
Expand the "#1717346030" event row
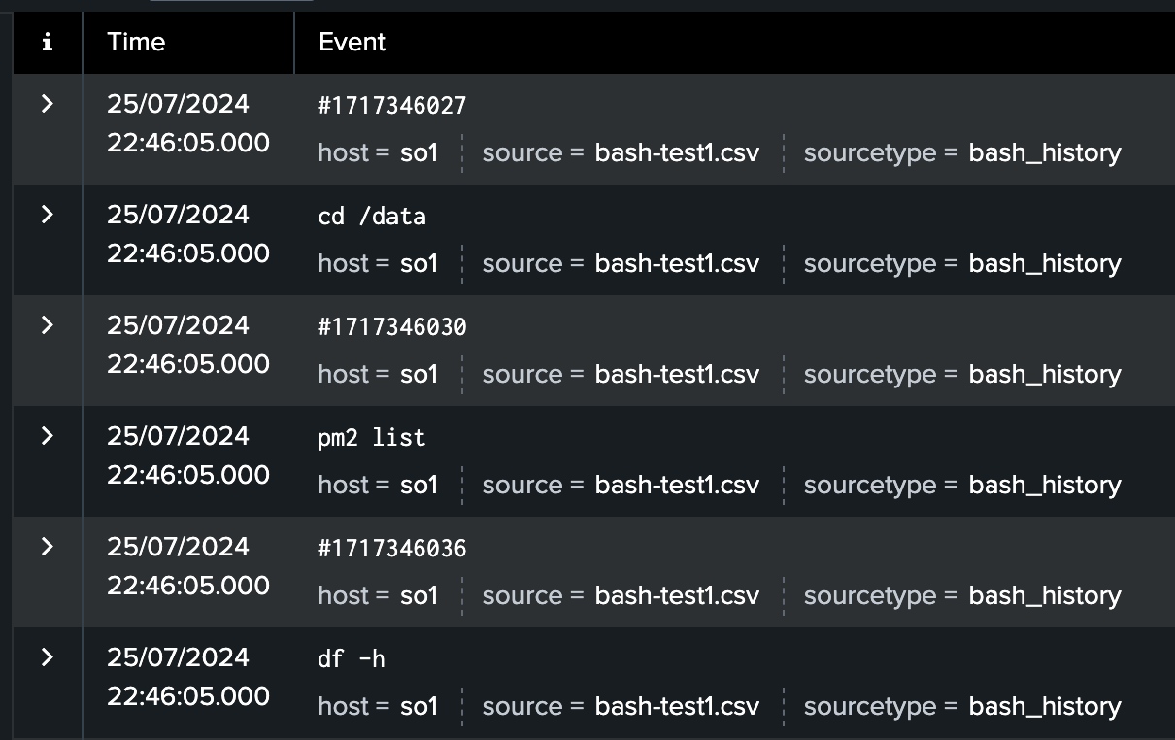pyautogui.click(x=47, y=324)
